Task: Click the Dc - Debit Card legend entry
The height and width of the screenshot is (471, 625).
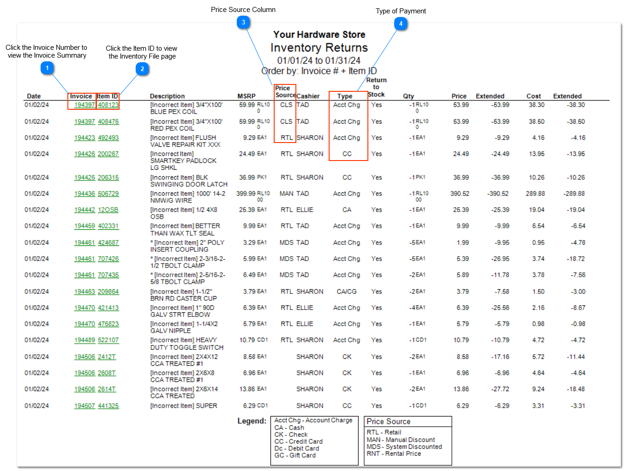Action: [x=297, y=448]
